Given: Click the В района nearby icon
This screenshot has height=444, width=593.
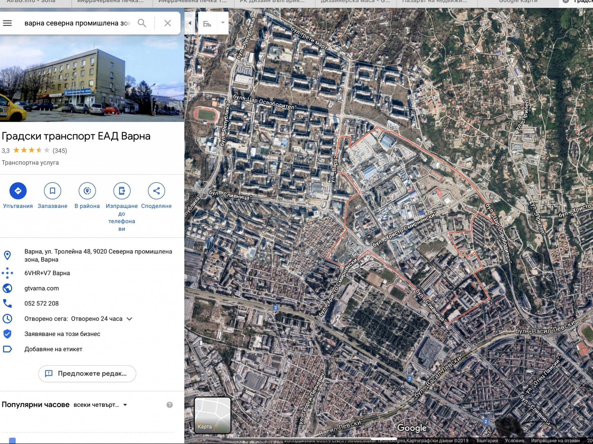Looking at the screenshot, I should pos(87,191).
